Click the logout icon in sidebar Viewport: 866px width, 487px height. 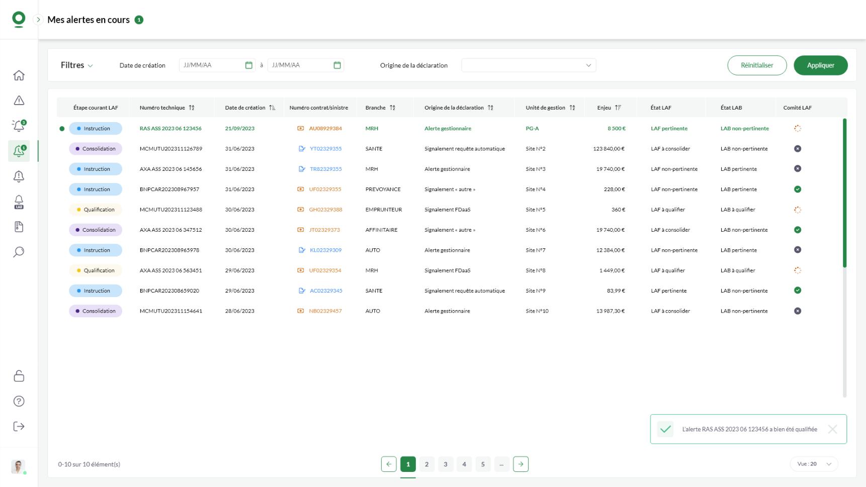click(x=19, y=427)
